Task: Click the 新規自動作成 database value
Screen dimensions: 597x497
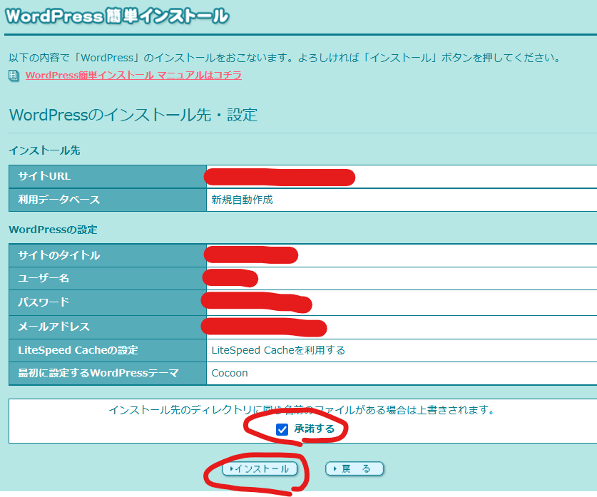Action: pos(242,200)
